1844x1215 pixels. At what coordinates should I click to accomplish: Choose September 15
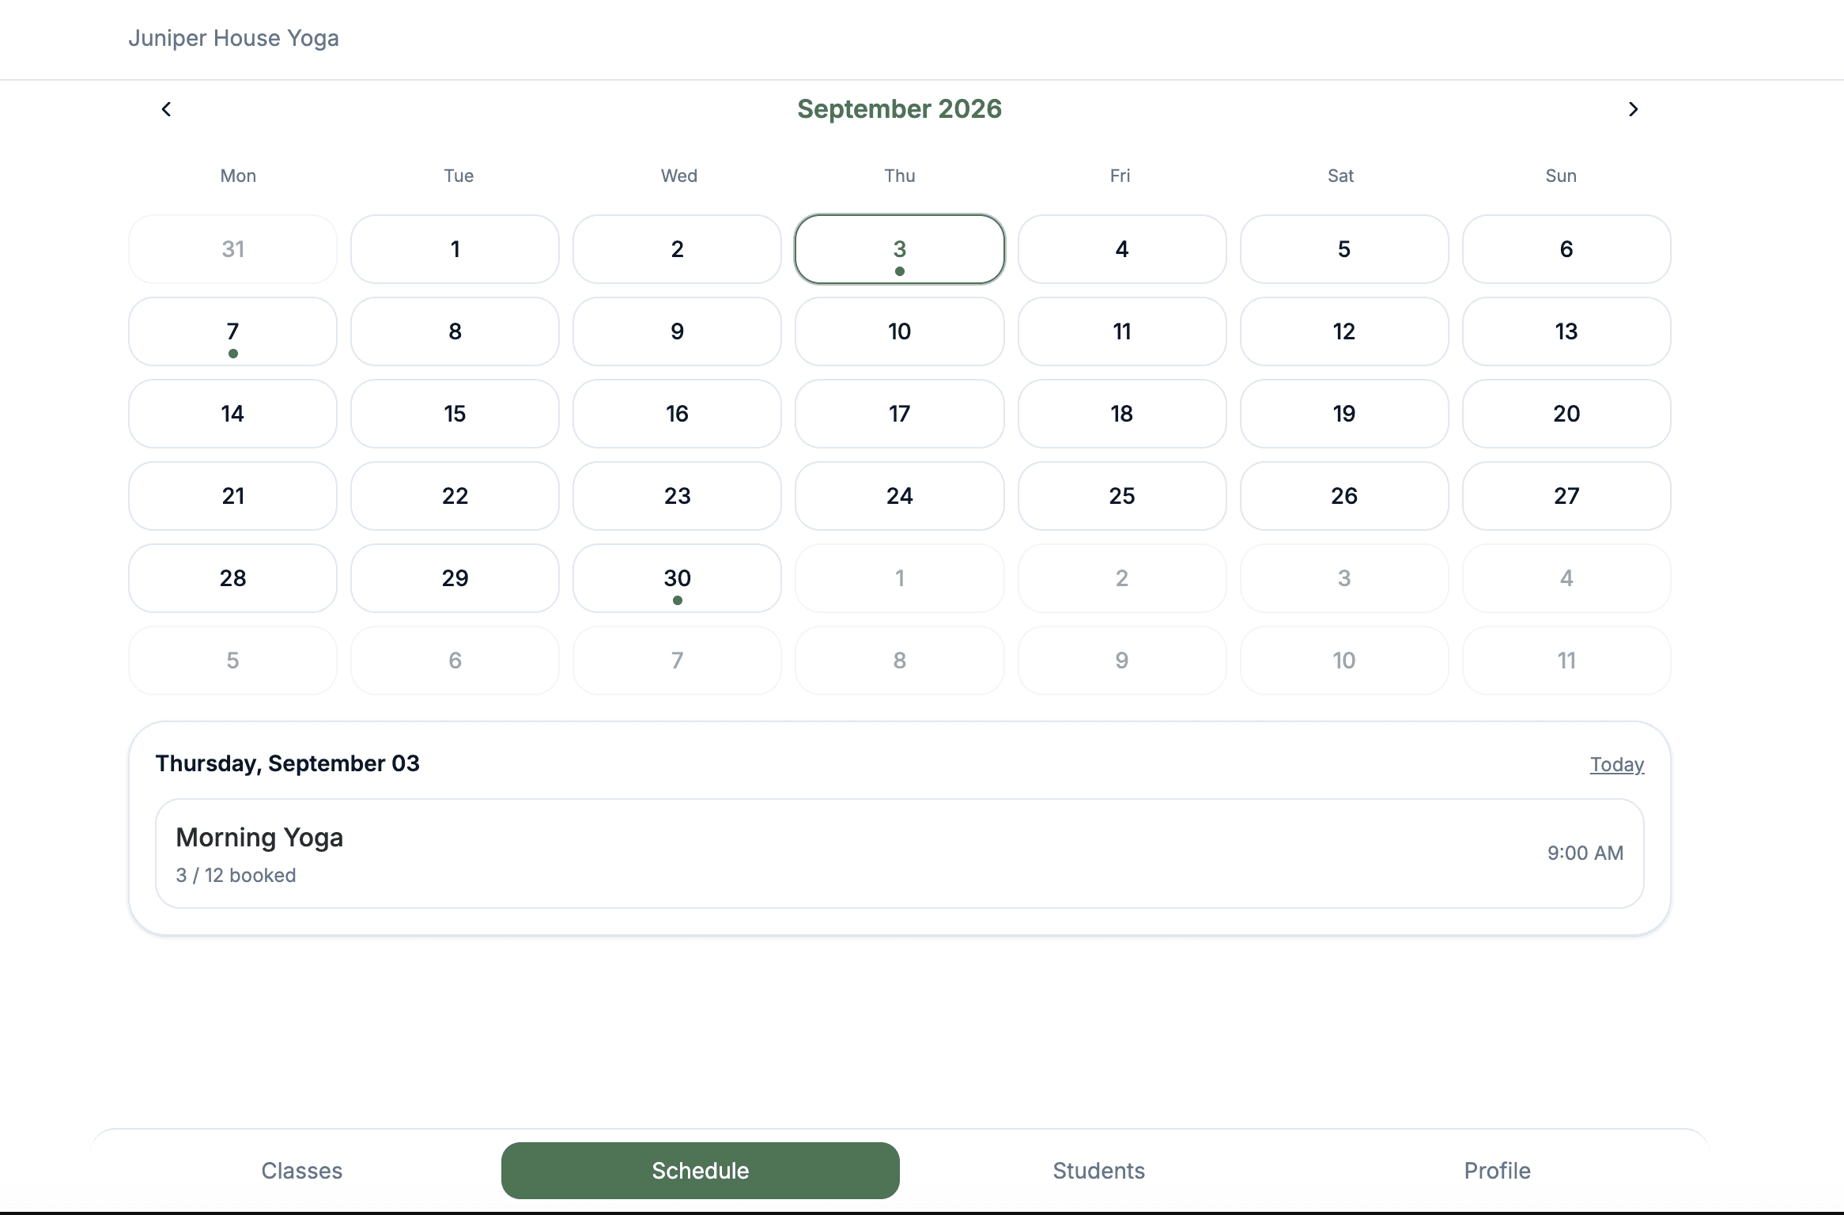coord(455,414)
